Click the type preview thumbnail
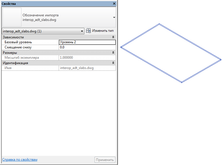 (12, 17)
